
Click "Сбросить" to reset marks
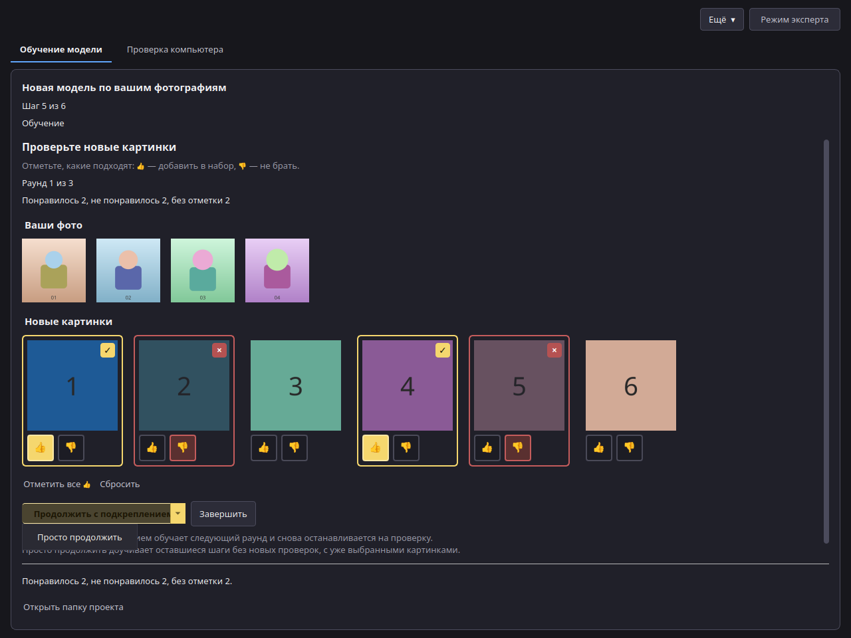point(120,484)
